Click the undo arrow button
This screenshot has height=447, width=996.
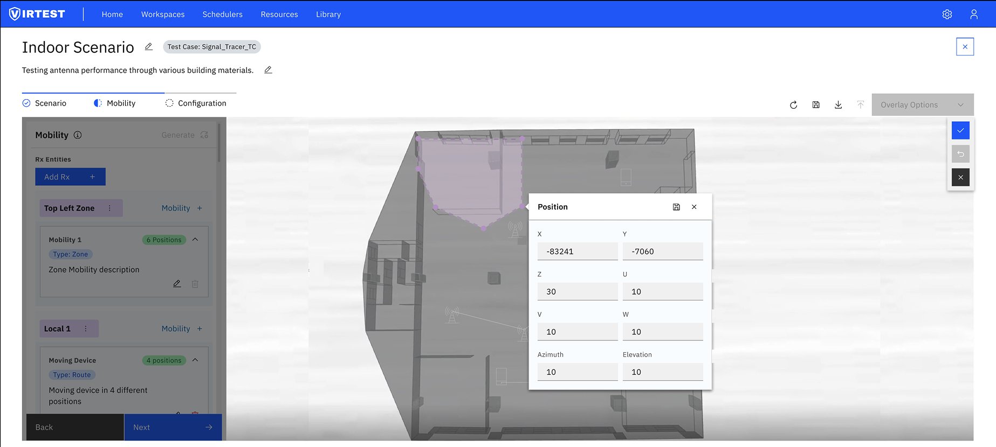(x=960, y=154)
